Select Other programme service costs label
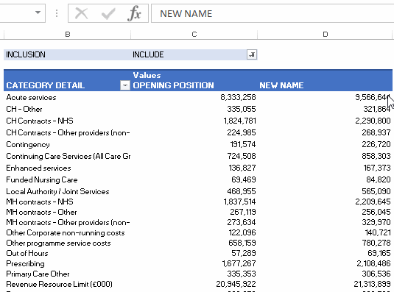 coord(58,243)
